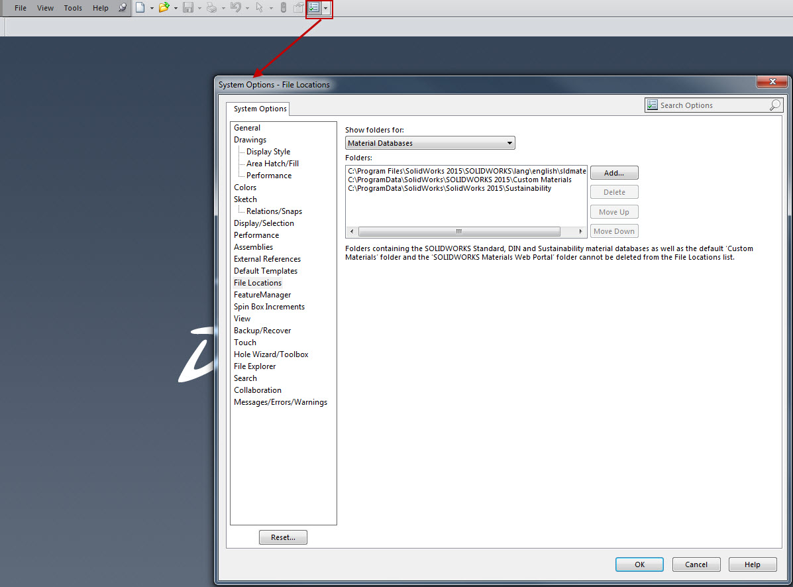Screen dimensions: 793x587
Task: Click the Print icon in toolbar
Action: pos(212,7)
